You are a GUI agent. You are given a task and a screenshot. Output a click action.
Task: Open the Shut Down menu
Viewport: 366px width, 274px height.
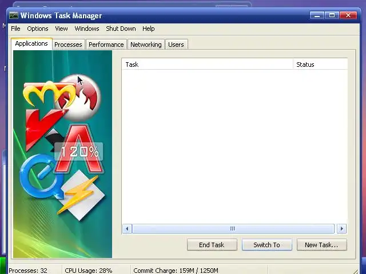(121, 29)
